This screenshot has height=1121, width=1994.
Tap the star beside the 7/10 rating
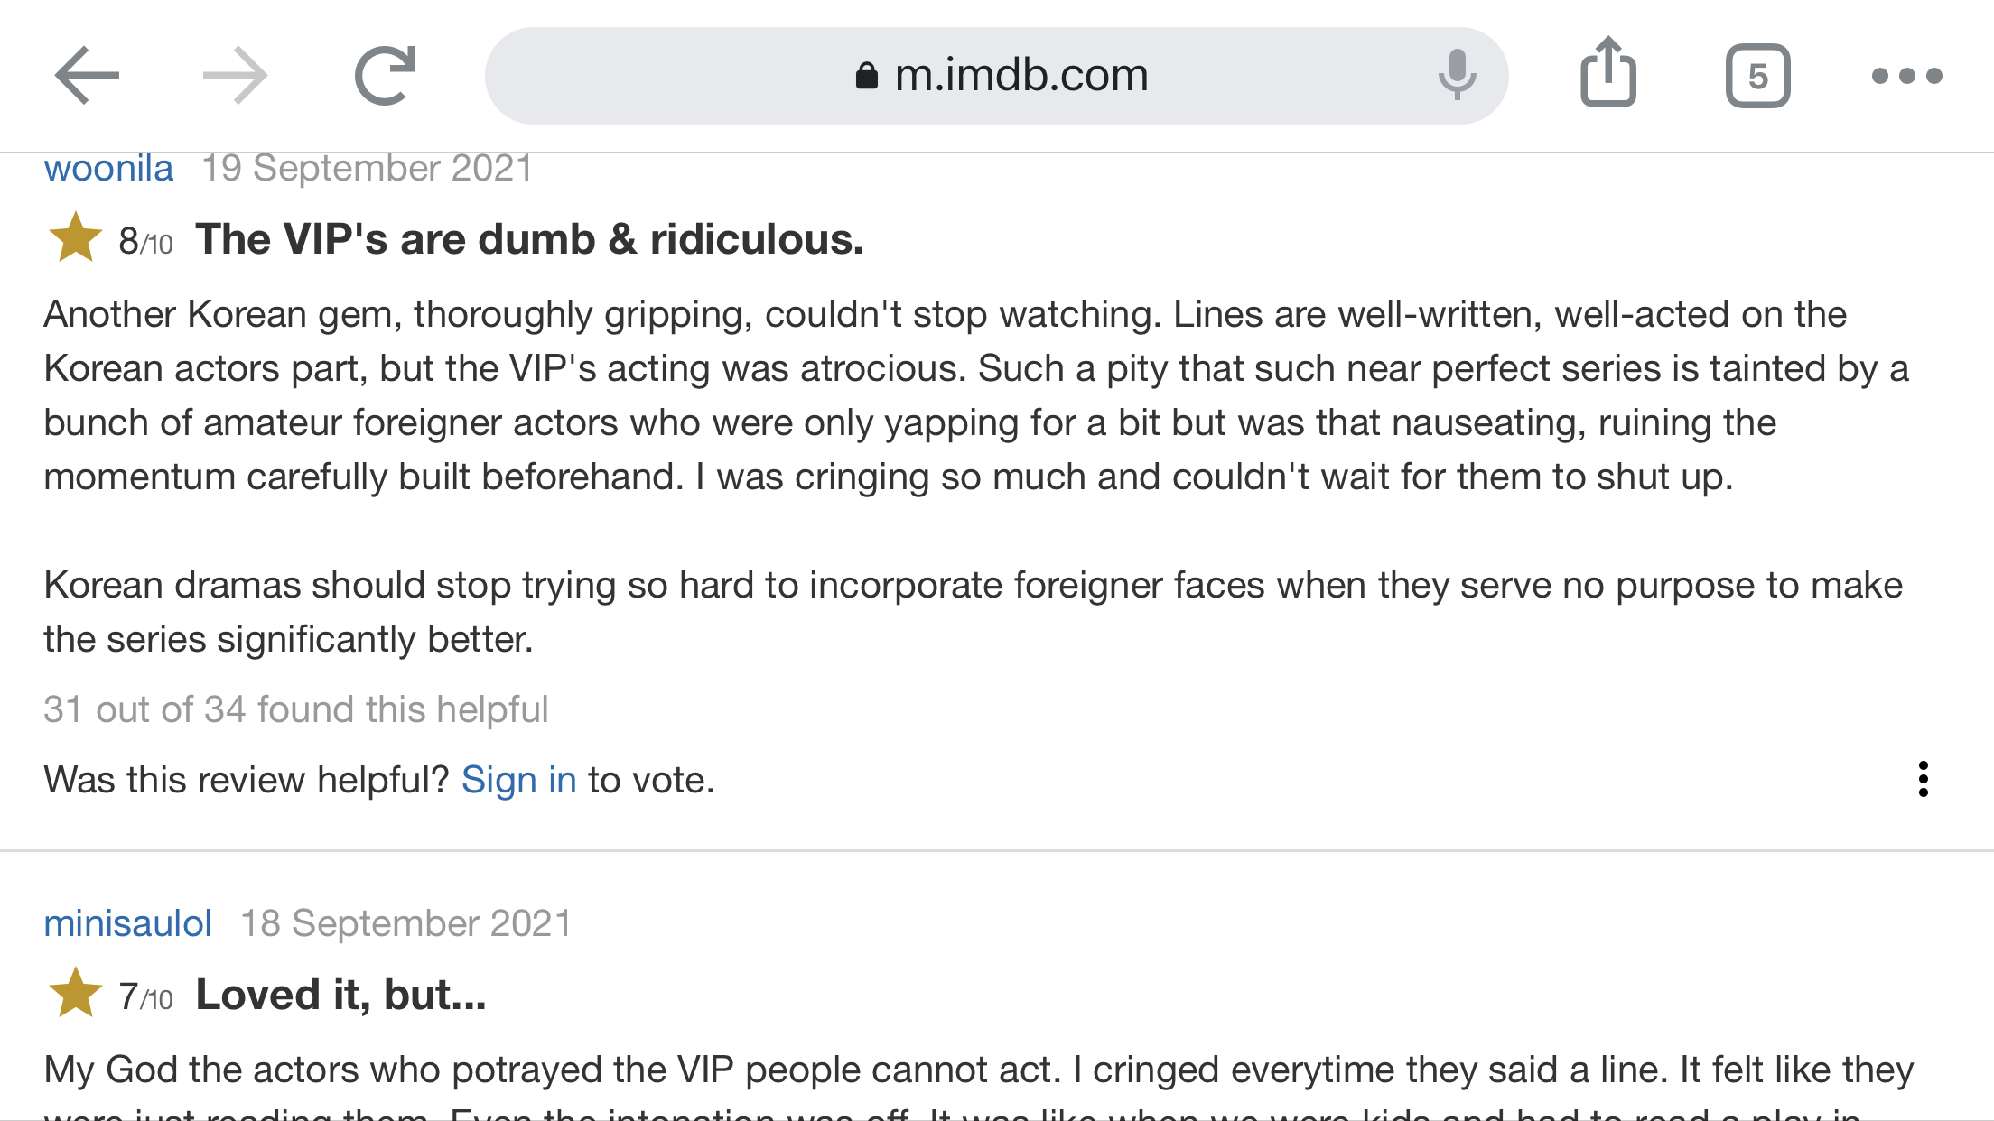[75, 994]
